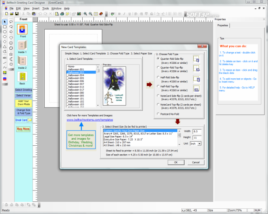Viewport: 268px width, 214px height.
Task: Click Add Your Own Photo button
Action: [x=24, y=103]
